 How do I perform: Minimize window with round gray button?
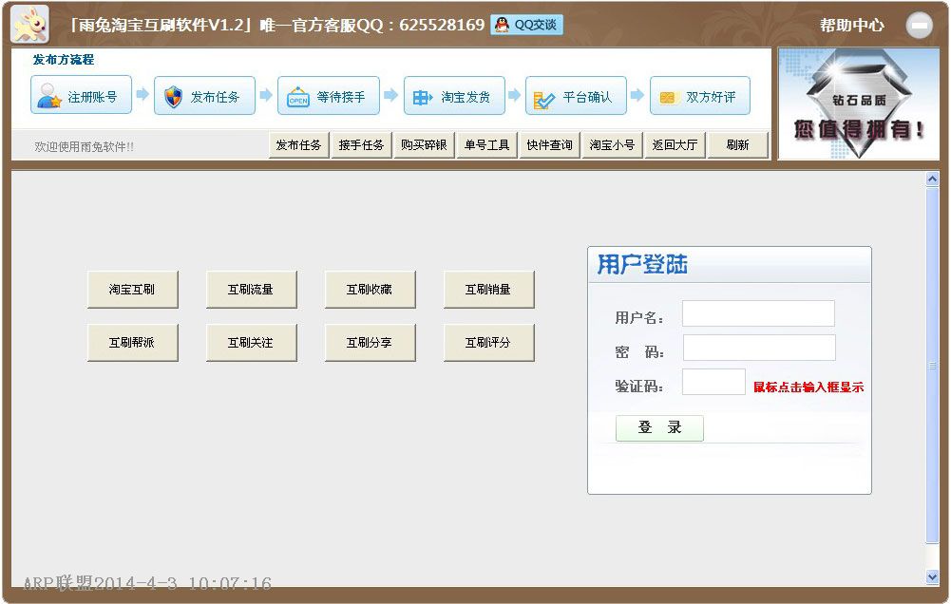[x=919, y=26]
